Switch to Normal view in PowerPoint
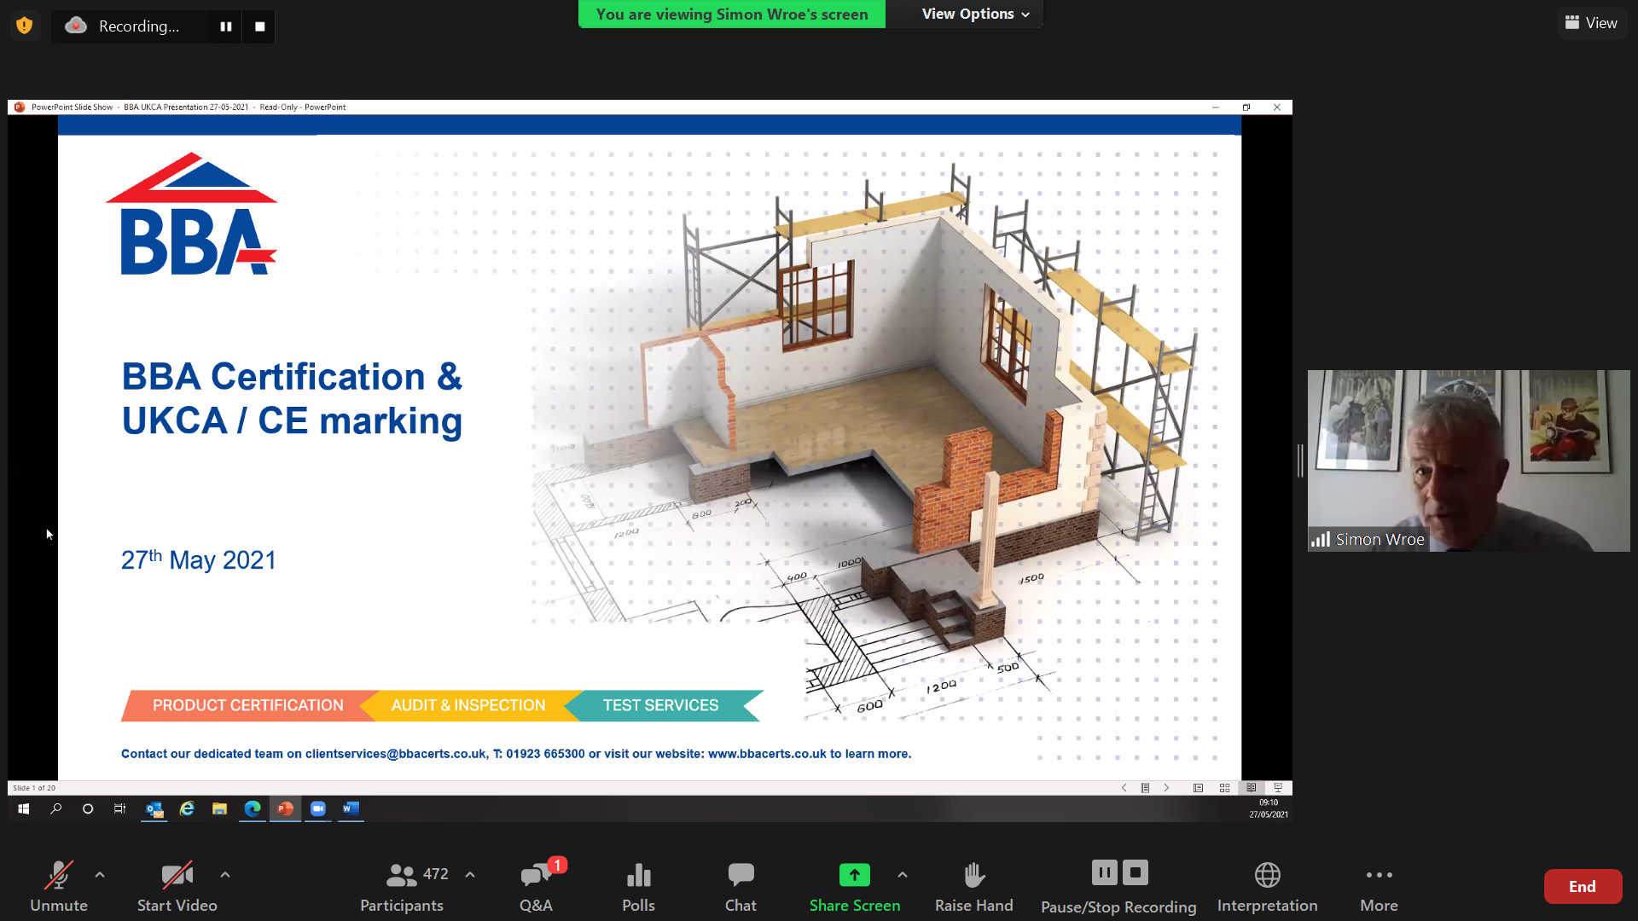Screen dimensions: 1638x921 click(x=1198, y=788)
